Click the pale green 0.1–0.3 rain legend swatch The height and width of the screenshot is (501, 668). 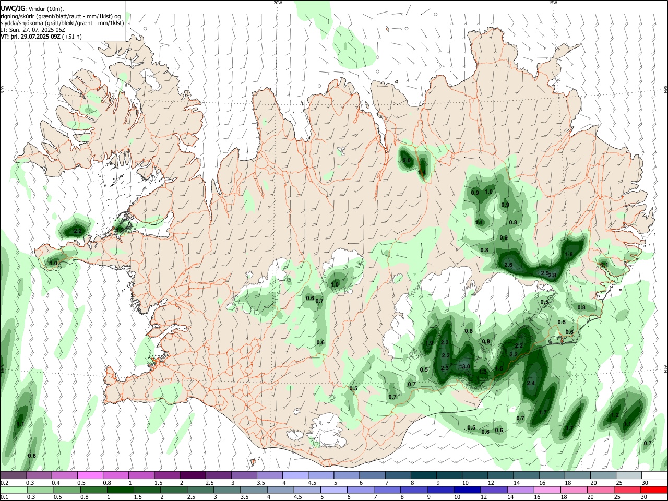tap(13, 490)
